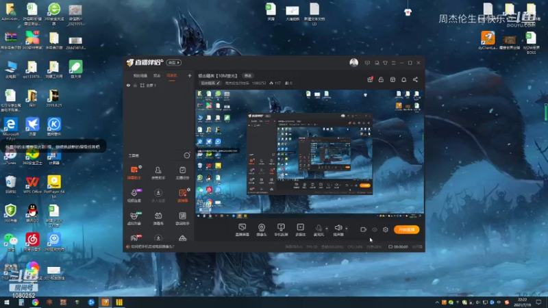Mute the microphone in the bottom toolbar
548x308 pixels.
(x=319, y=230)
